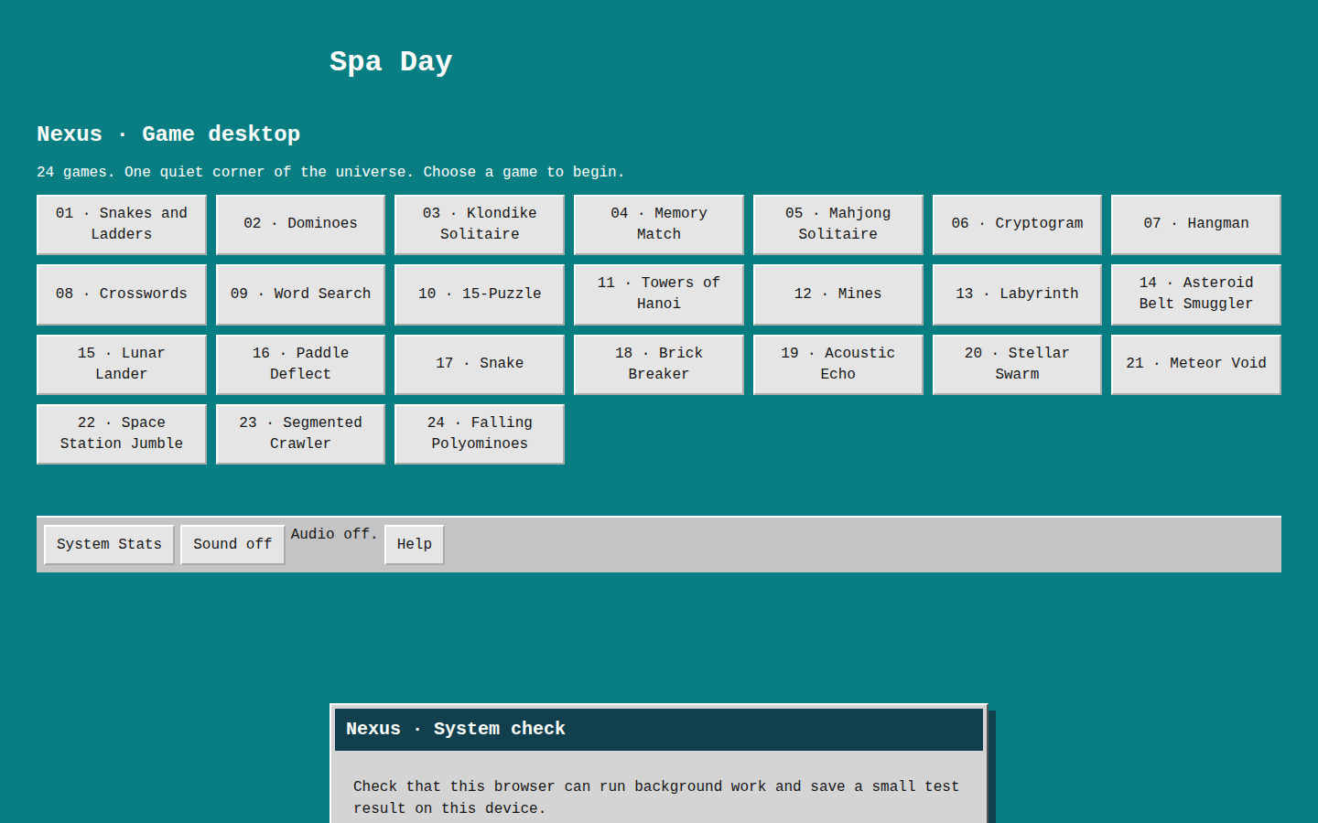Viewport: 1318px width, 823px height.
Task: Play 04 · Memory Match
Action: pos(659,224)
